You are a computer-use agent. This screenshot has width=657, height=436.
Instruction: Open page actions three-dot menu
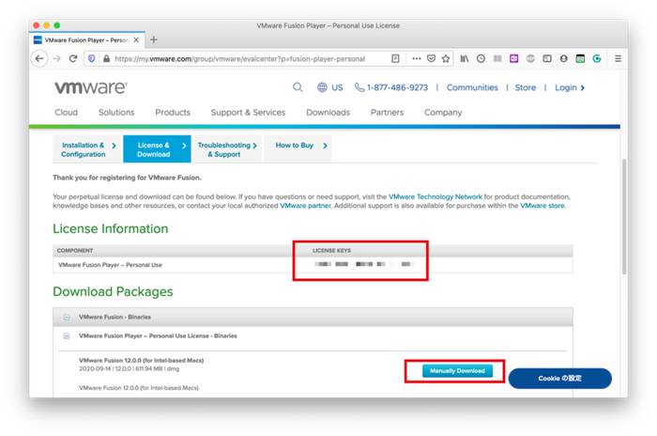(416, 59)
